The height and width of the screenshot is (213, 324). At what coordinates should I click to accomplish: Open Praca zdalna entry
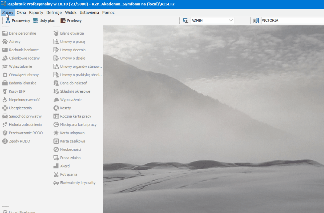coord(67,158)
